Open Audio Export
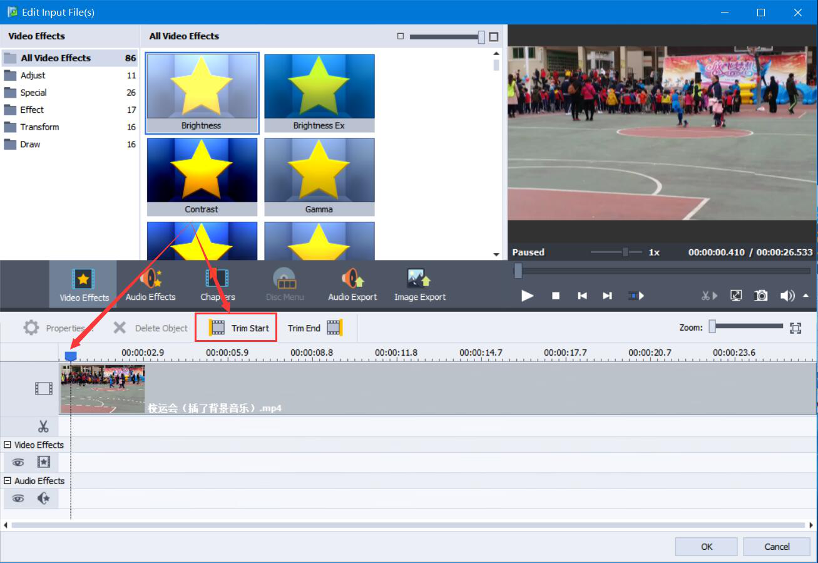Image resolution: width=818 pixels, height=563 pixels. click(x=352, y=285)
